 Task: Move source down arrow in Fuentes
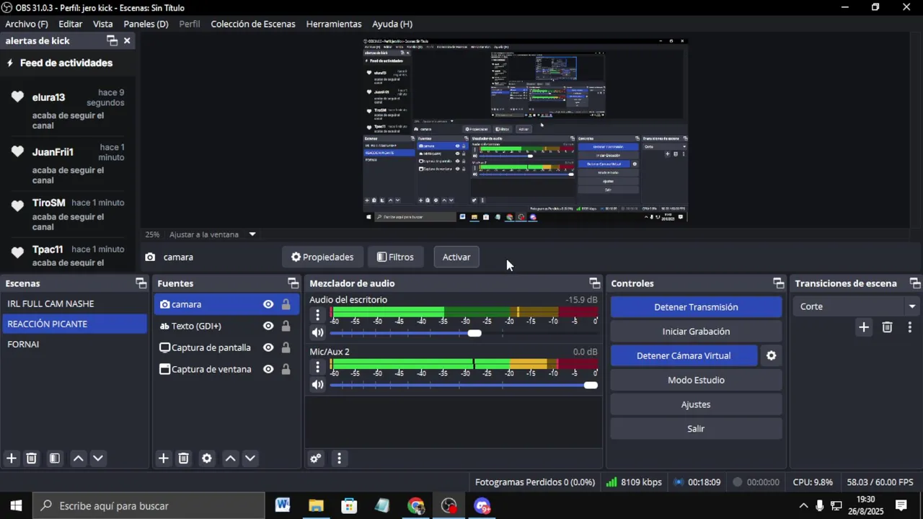250,458
